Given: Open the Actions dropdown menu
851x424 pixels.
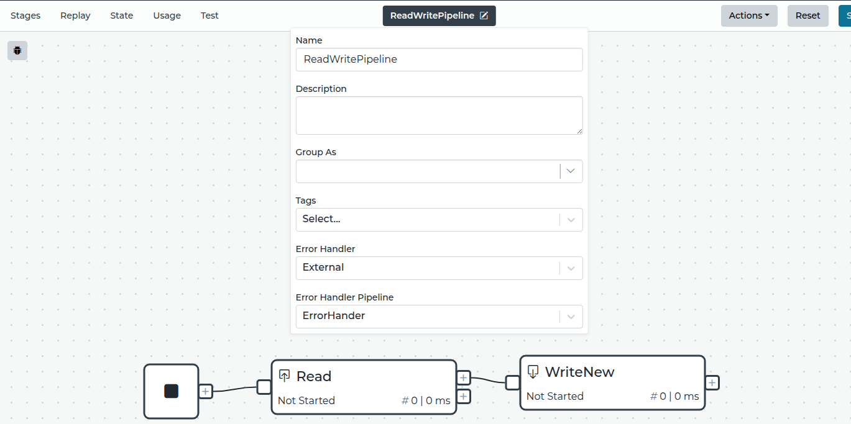Looking at the screenshot, I should coord(748,16).
